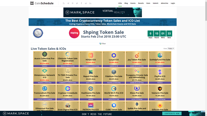Viewport: 207px width, 116px height.
Task: Open the Results menu item
Action: pos(141,3)
